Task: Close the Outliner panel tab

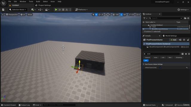Action: tap(160, 14)
